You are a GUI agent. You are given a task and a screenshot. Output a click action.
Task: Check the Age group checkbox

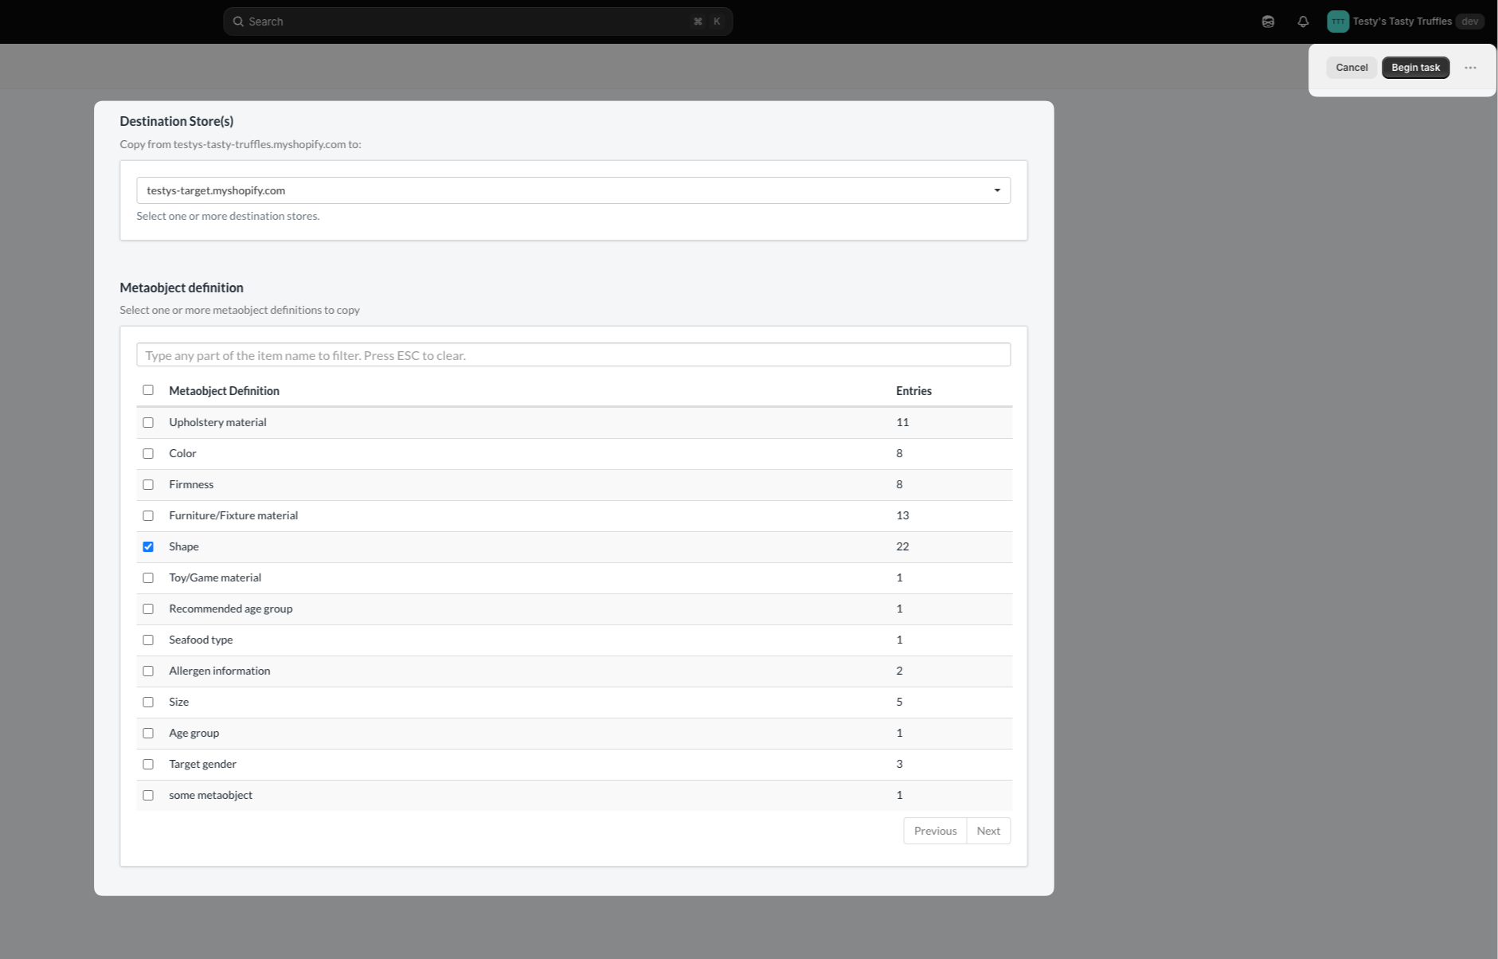tap(148, 733)
